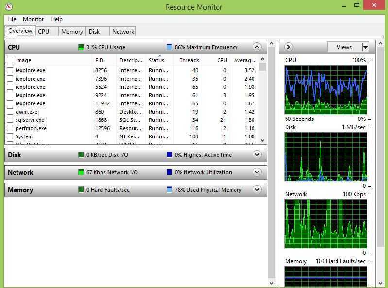Check the iexplore.exe PID 5524 checkbox
The height and width of the screenshot is (288, 388).
10,87
